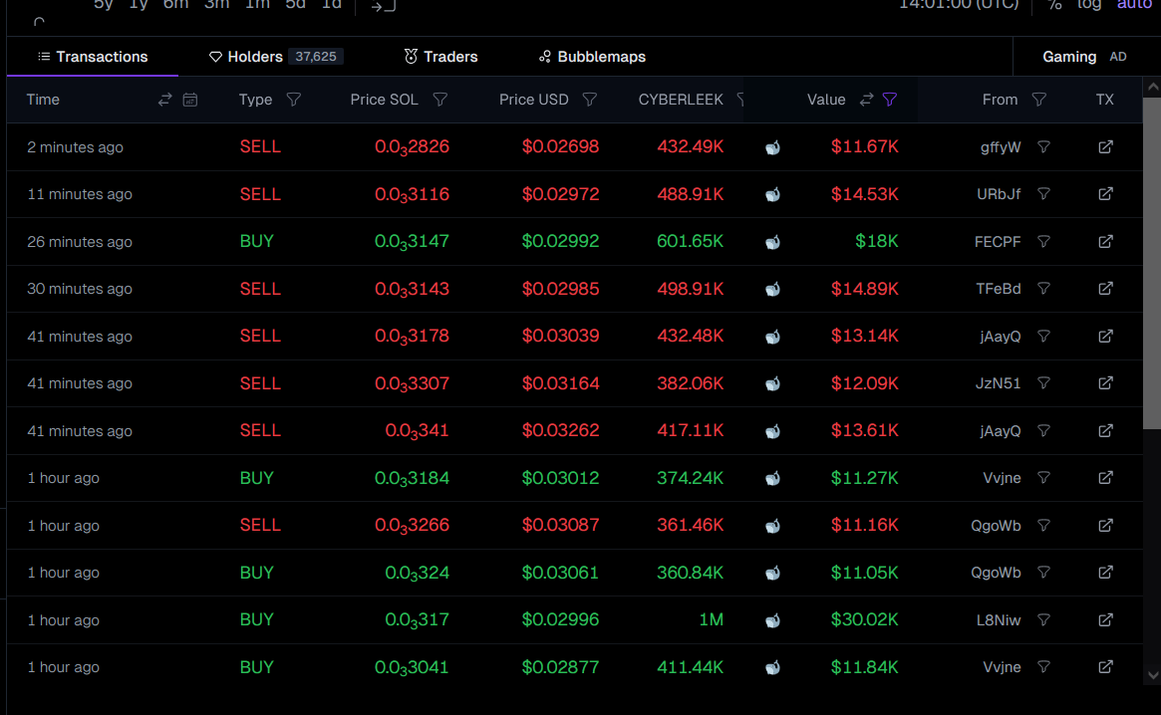
Task: Open TX link for JzN51 transaction
Action: pyautogui.click(x=1105, y=383)
